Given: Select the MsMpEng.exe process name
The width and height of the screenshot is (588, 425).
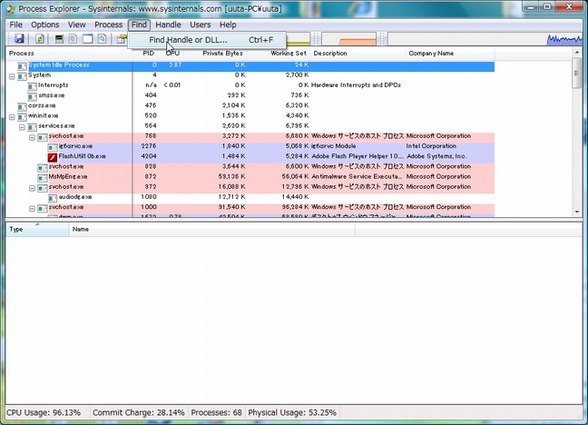Looking at the screenshot, I should point(68,176).
